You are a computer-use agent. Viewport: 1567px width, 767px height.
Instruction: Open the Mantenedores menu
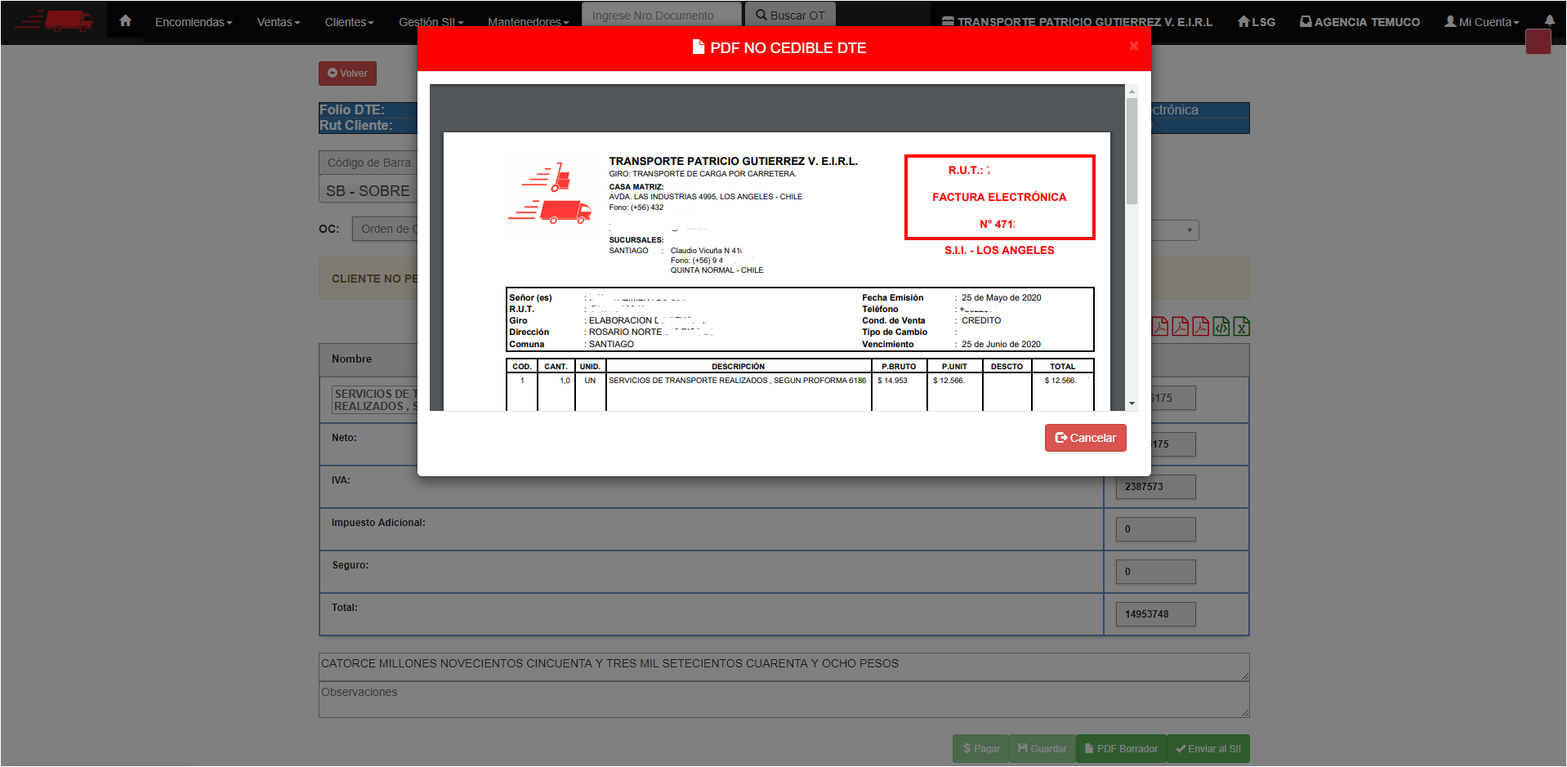[x=528, y=22]
